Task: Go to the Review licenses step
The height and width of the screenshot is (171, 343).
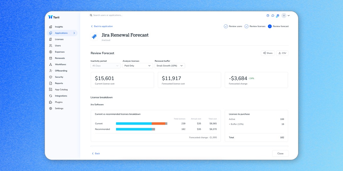Action: coord(255,26)
